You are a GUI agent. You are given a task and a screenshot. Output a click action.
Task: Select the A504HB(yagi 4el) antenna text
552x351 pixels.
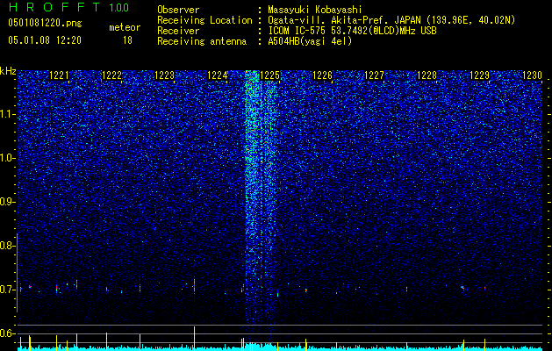tap(310, 41)
